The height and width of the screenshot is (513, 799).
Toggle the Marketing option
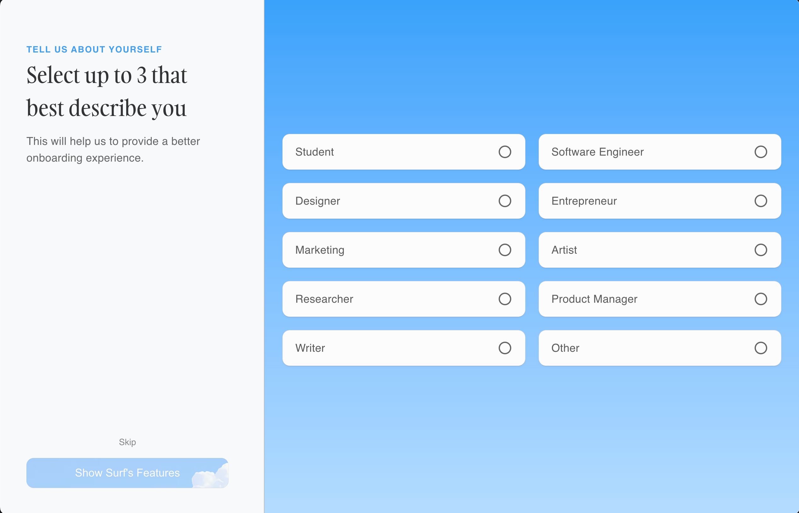(x=504, y=250)
